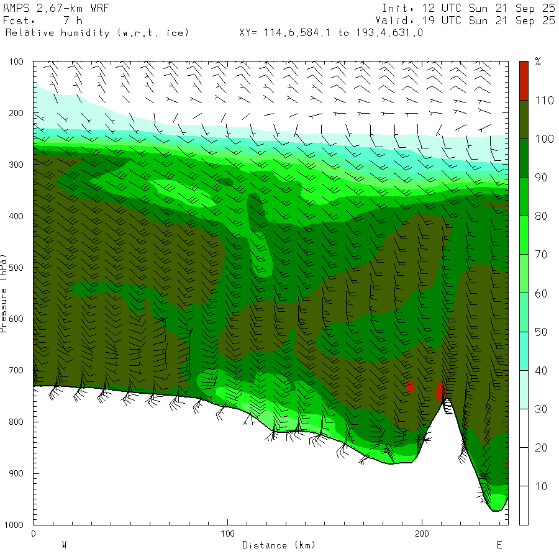Click the 'Fcst: 7 h' forecast text

click(43, 20)
